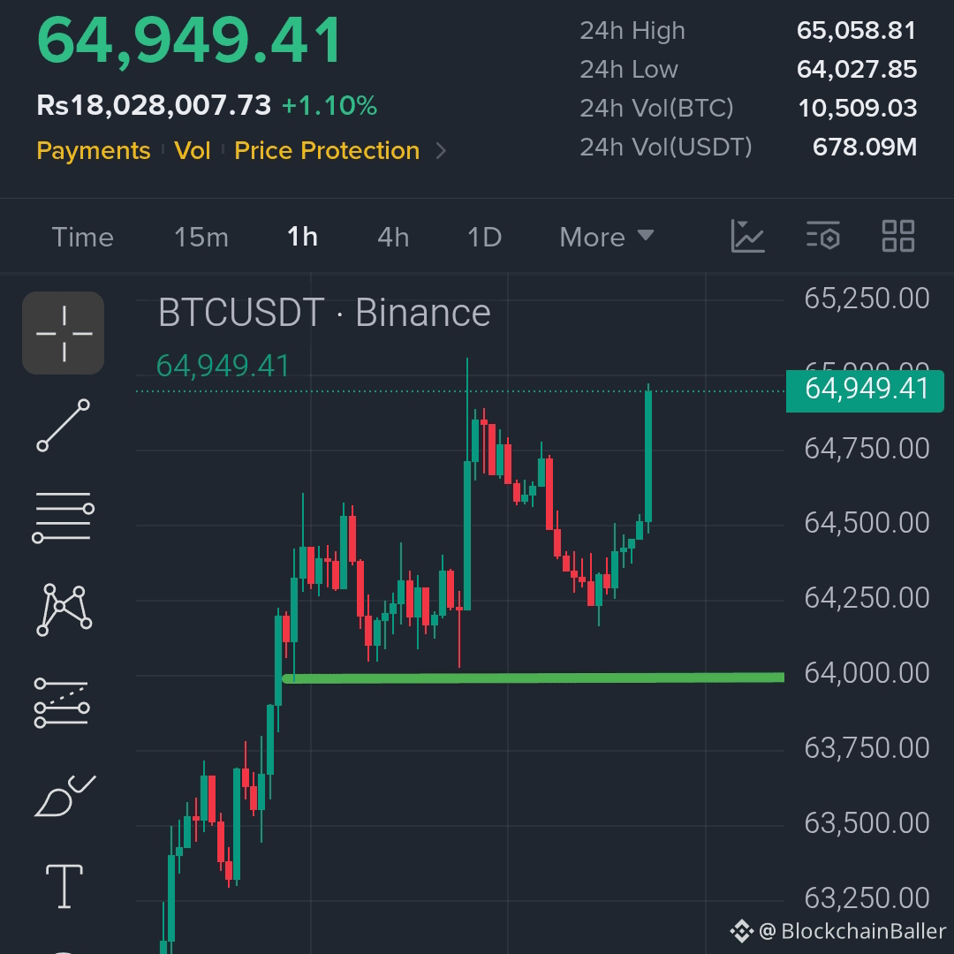Click the 24h High value 65,058.81

coord(856,30)
